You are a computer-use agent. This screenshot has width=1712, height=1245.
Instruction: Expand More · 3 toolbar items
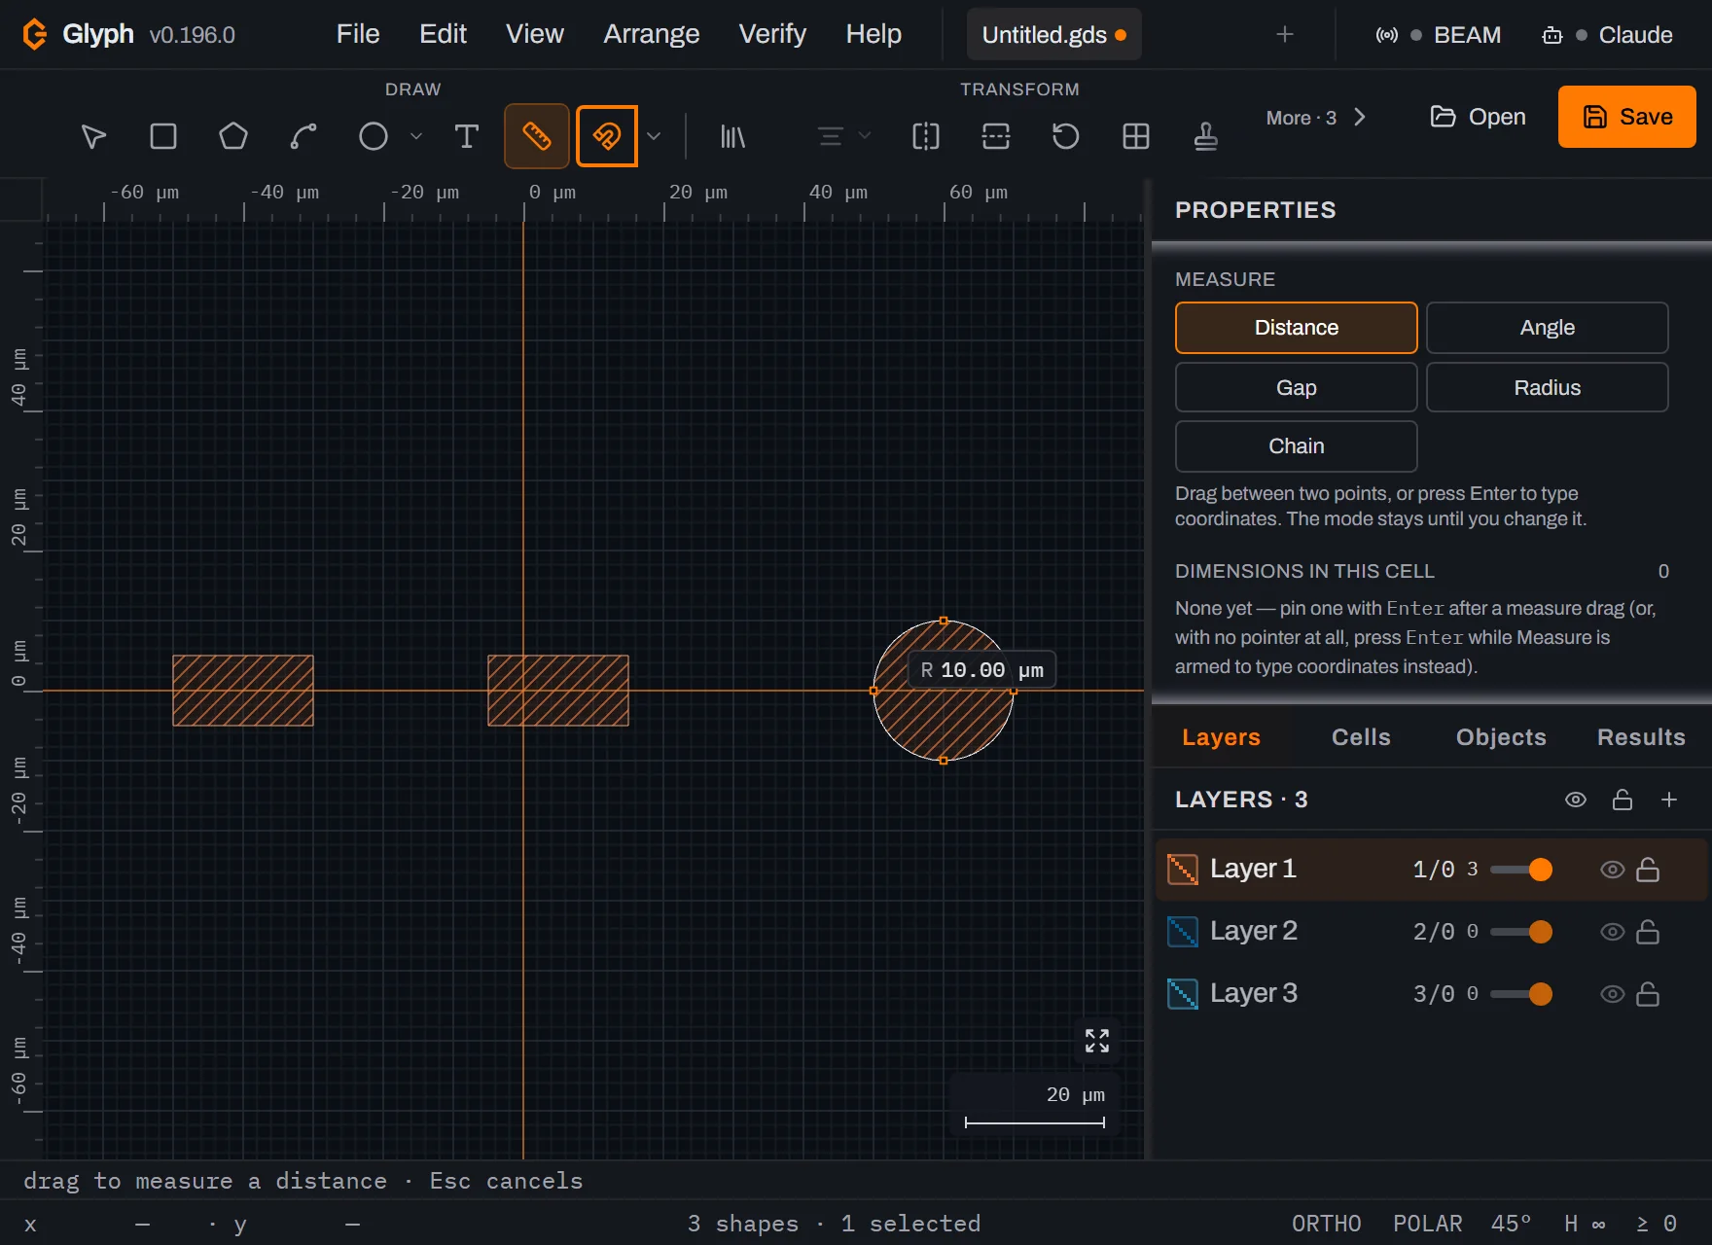pos(1316,118)
